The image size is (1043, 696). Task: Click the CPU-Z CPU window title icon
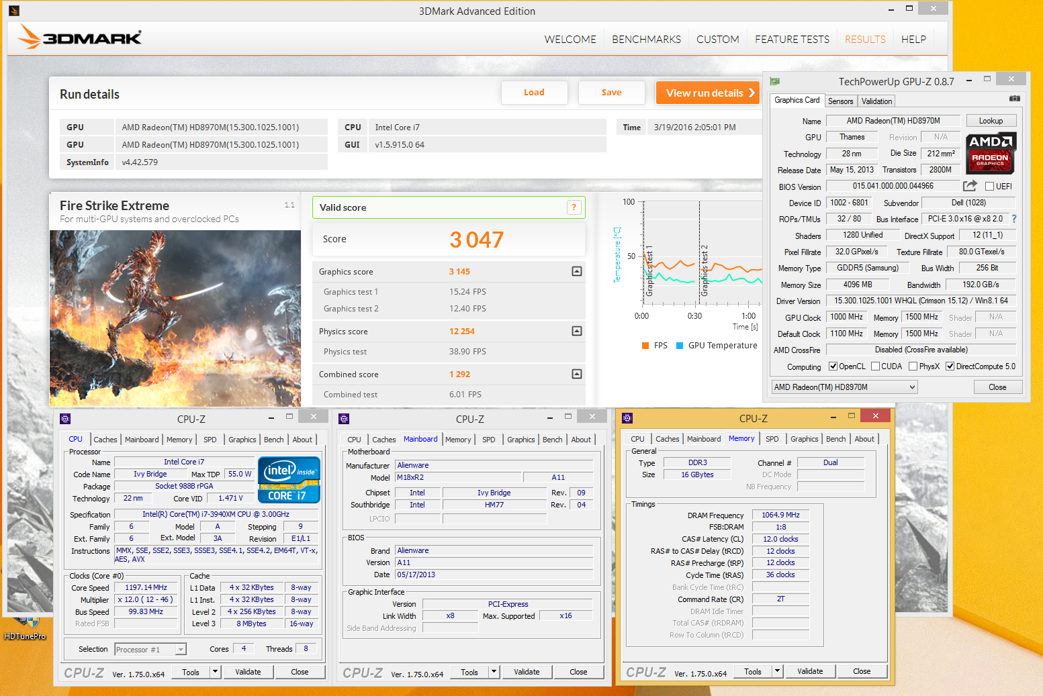pyautogui.click(x=65, y=419)
